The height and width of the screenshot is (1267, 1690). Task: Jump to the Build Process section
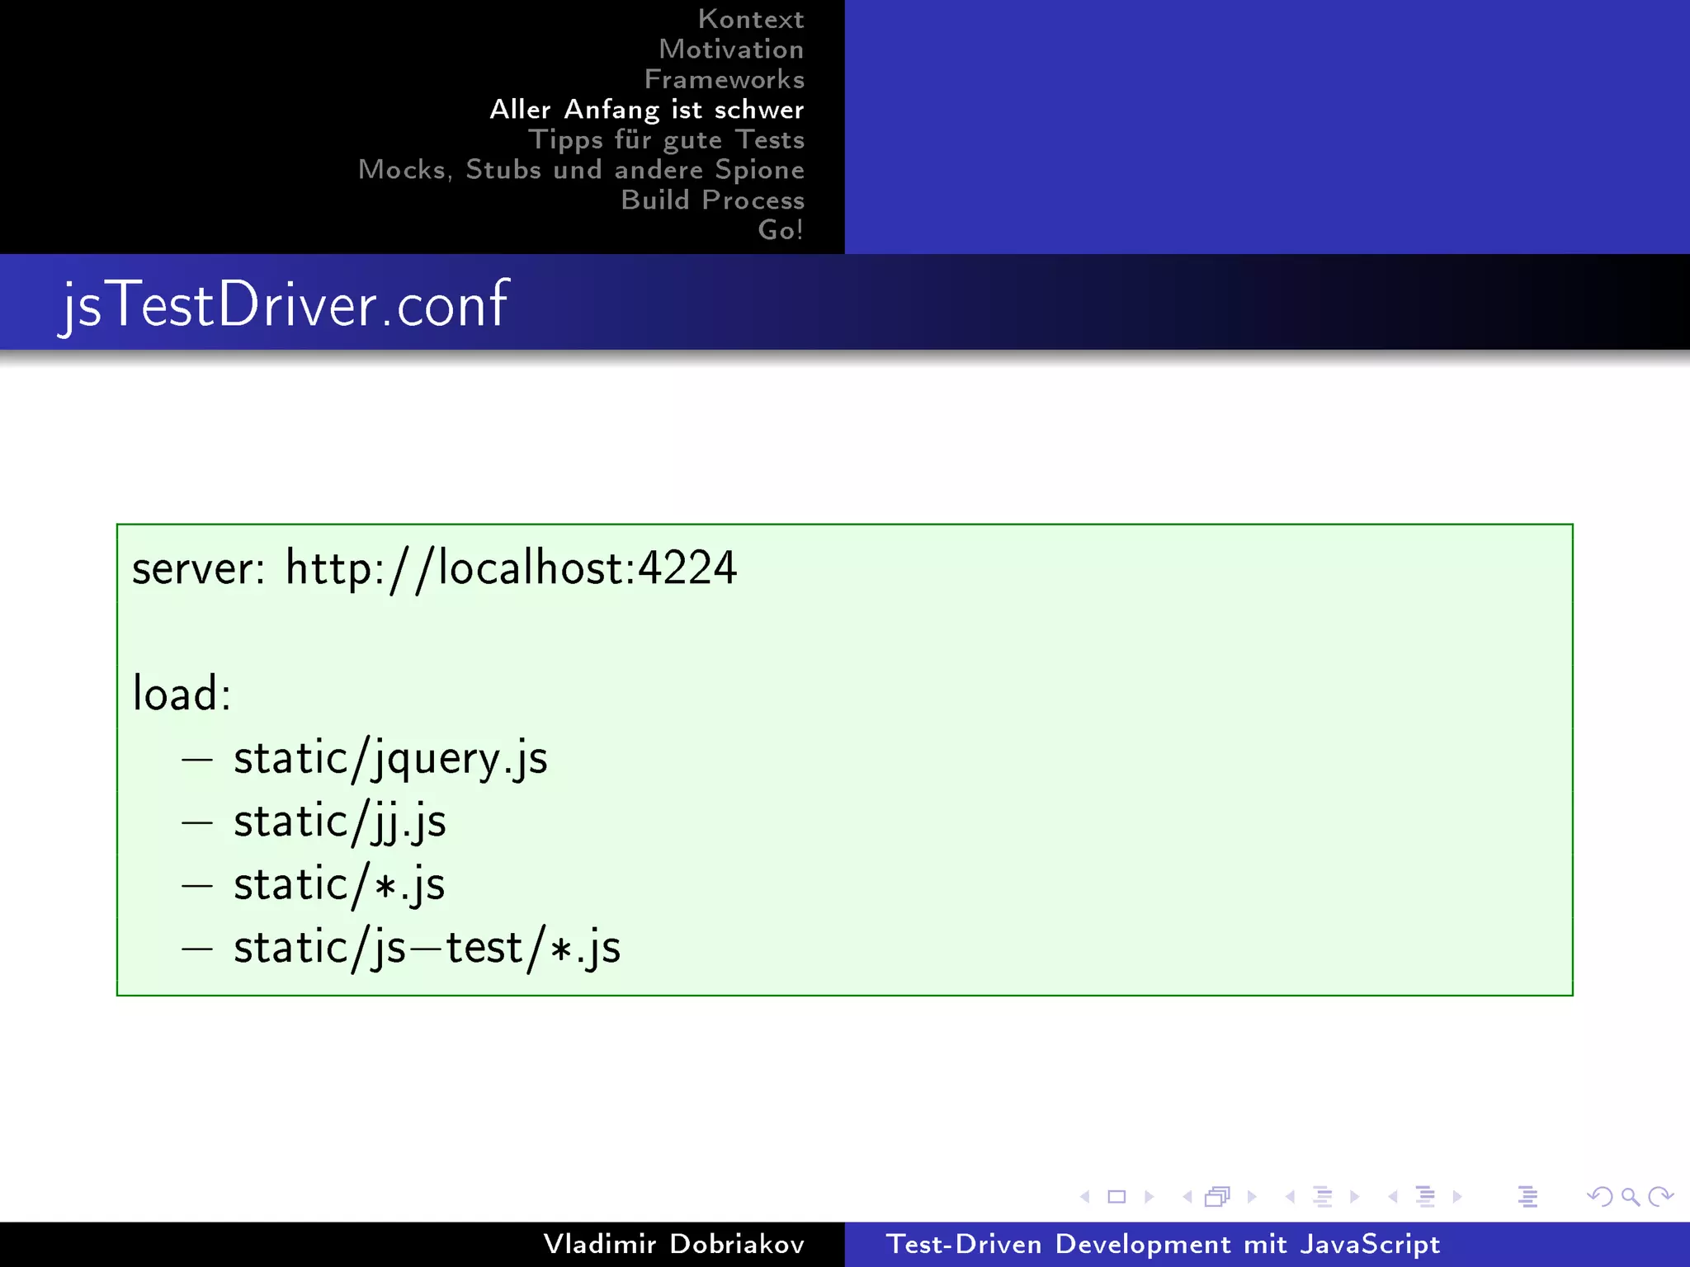[x=713, y=200]
